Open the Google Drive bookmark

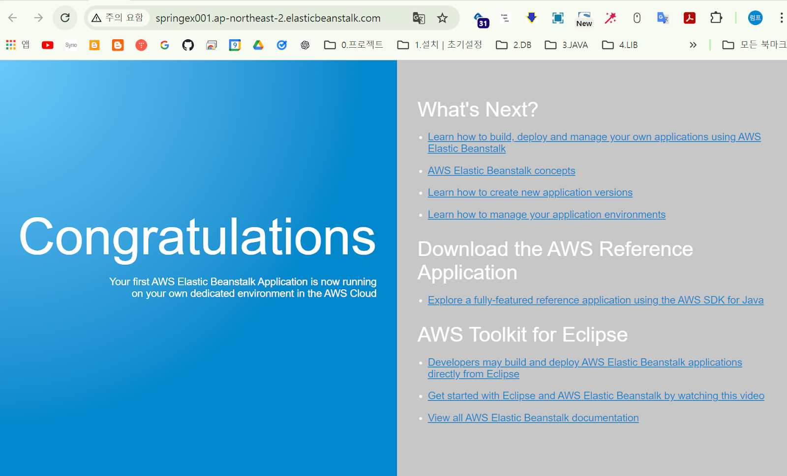(258, 45)
